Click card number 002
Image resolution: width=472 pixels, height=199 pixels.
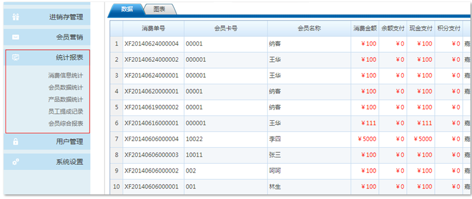coord(191,171)
